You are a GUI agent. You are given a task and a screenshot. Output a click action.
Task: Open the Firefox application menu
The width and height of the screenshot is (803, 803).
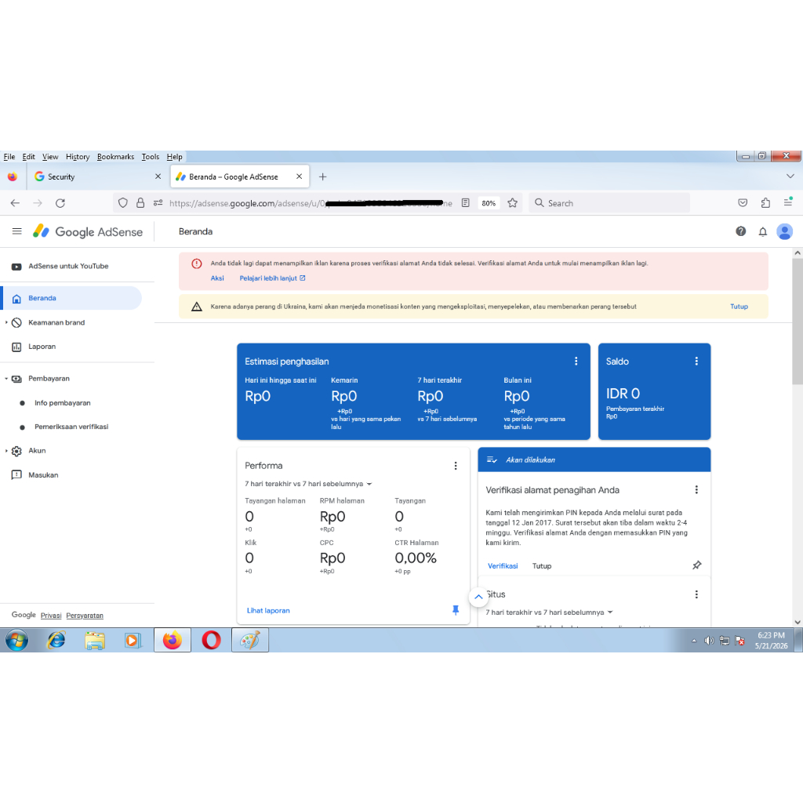pyautogui.click(x=788, y=203)
